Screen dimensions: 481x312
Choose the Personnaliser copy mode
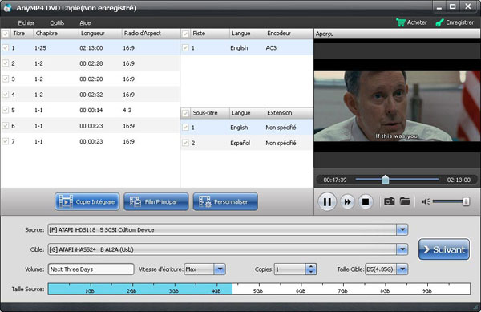point(225,201)
